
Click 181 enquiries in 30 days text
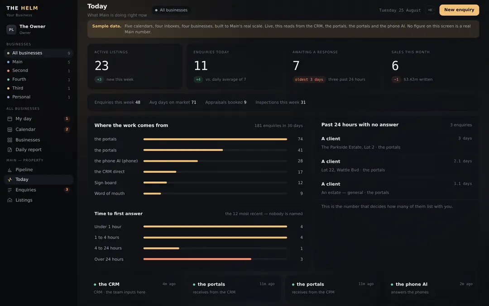click(x=278, y=126)
